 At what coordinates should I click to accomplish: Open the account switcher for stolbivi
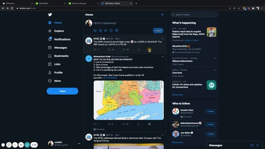(64, 144)
